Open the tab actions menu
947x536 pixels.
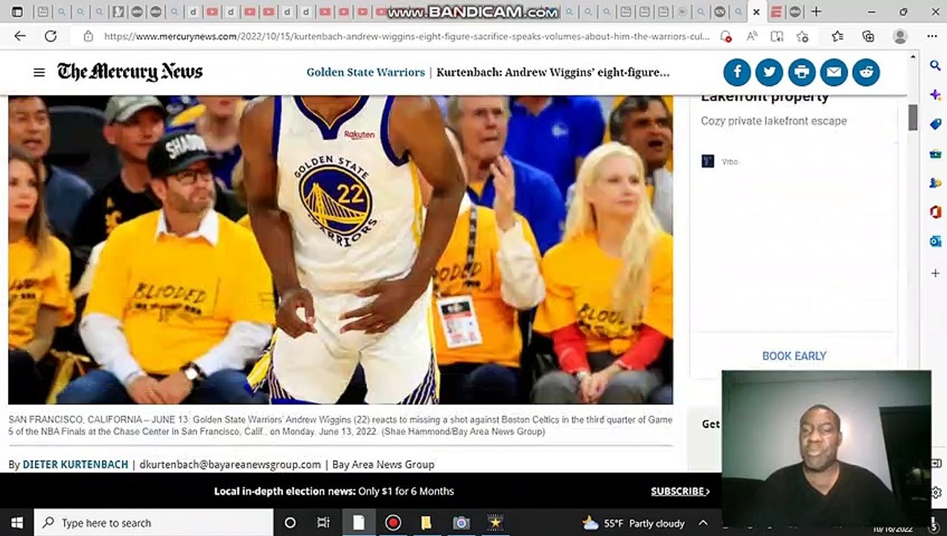tap(17, 12)
